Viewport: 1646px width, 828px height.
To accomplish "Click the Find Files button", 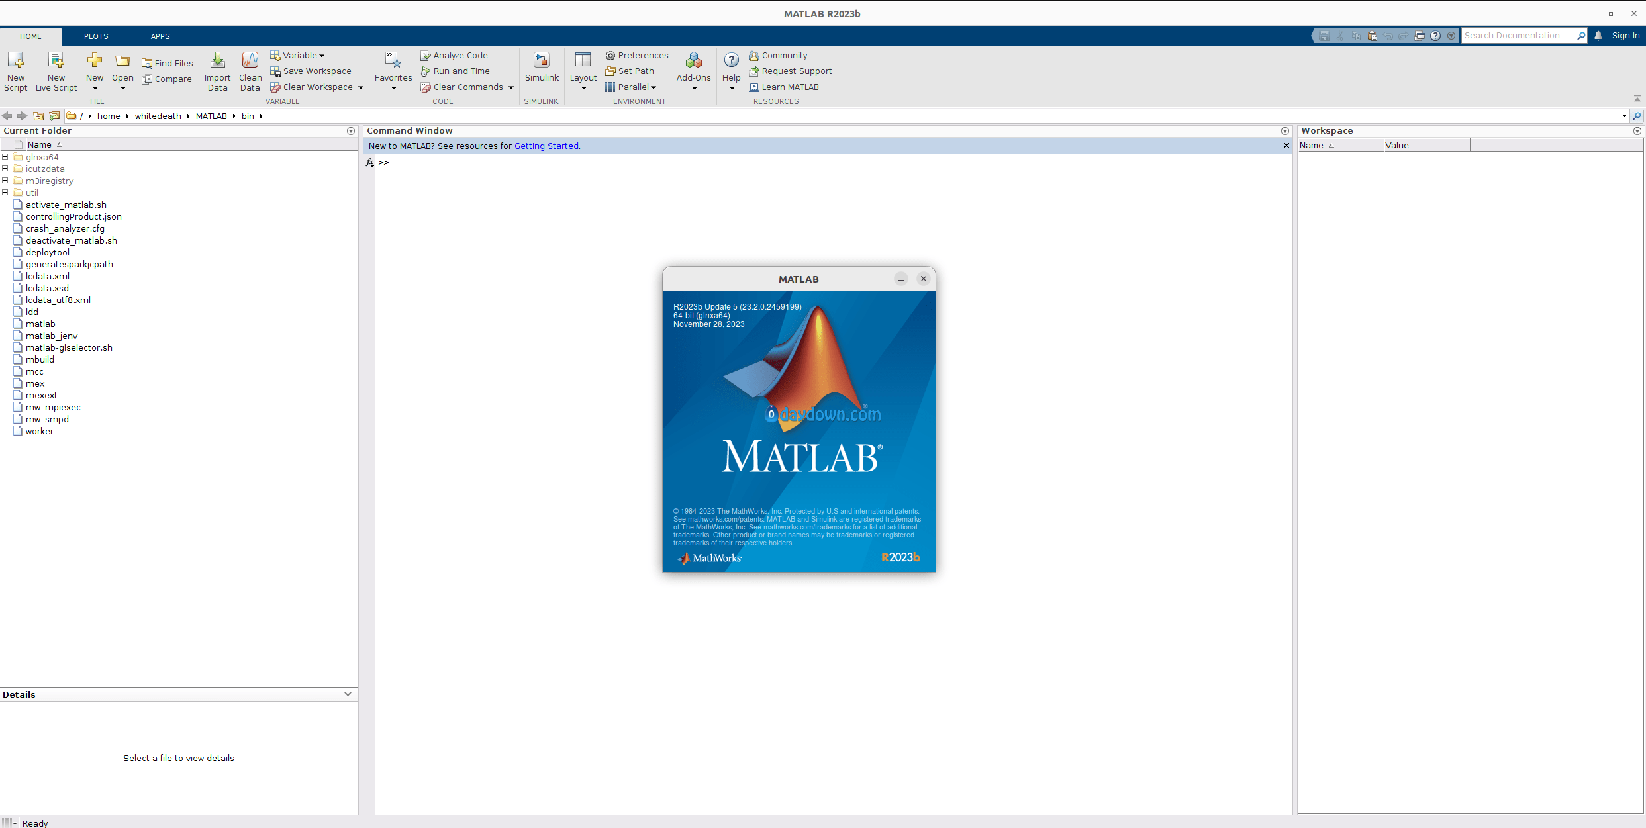I will [168, 63].
